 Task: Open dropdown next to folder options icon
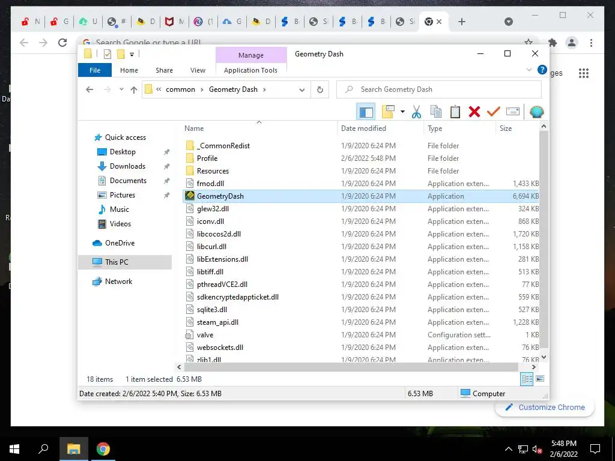[x=402, y=112]
